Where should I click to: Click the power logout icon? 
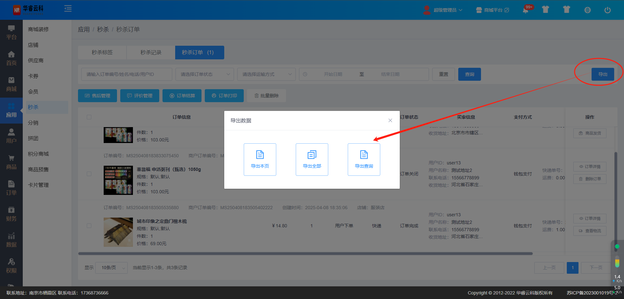[607, 10]
